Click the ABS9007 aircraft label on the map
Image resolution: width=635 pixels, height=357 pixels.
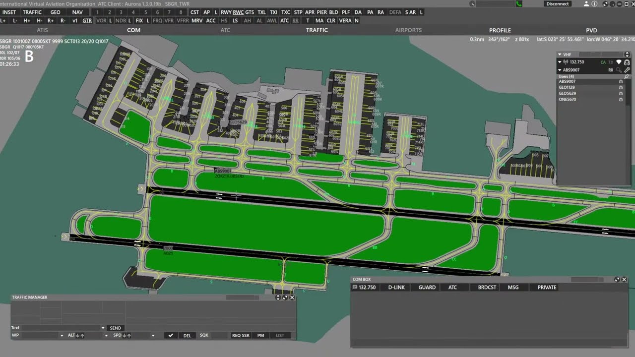(223, 171)
